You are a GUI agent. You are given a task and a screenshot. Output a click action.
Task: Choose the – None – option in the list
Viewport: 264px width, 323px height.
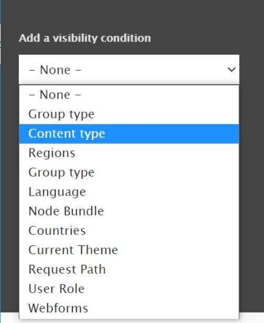(x=129, y=95)
